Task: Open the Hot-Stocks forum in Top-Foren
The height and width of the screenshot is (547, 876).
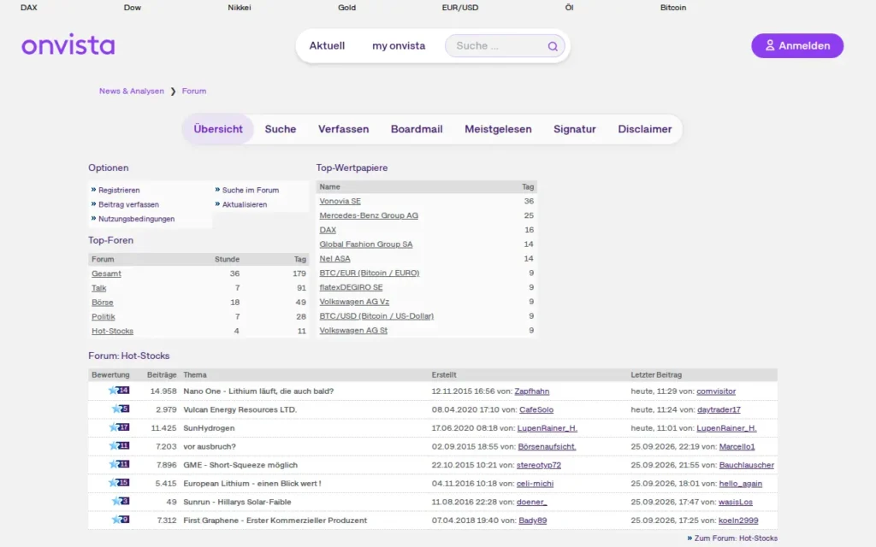Action: 112,331
